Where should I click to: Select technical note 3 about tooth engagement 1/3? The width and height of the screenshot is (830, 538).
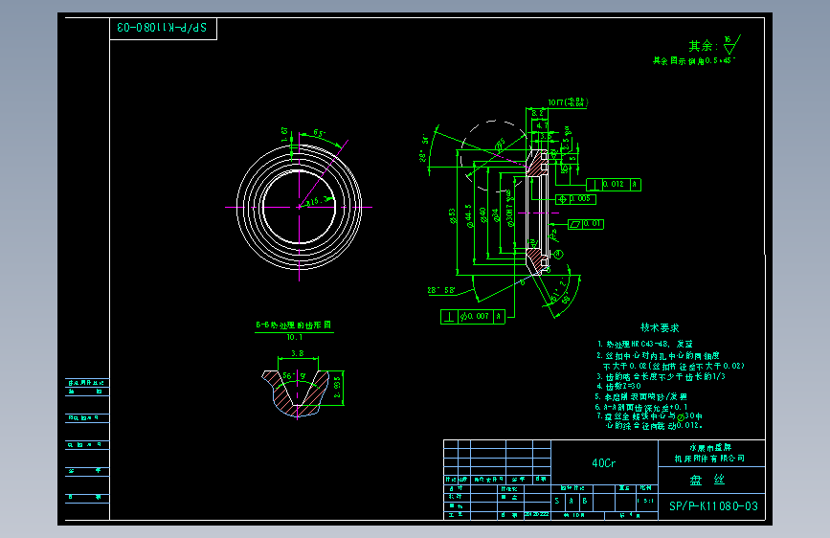662,376
